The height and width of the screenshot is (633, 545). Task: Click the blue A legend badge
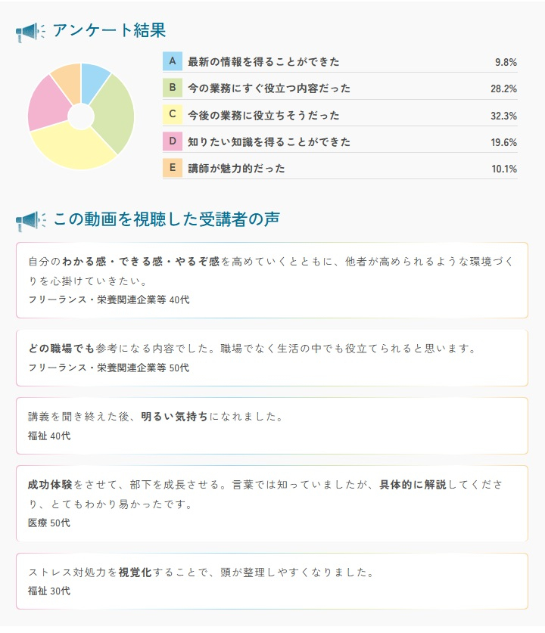click(x=173, y=61)
